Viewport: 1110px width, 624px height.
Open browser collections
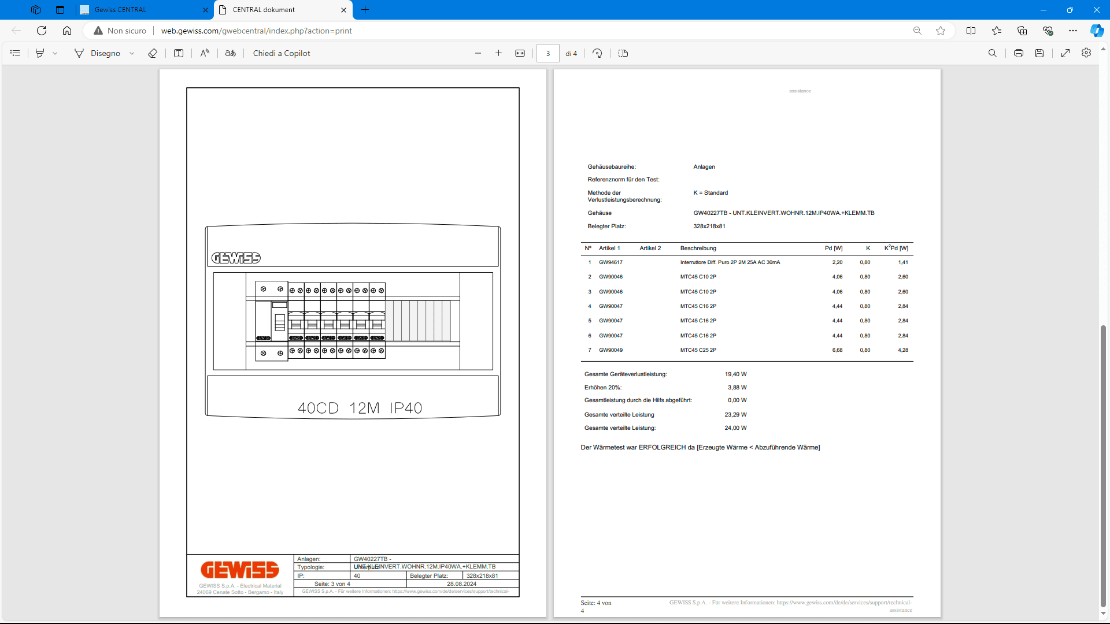[x=1022, y=31]
